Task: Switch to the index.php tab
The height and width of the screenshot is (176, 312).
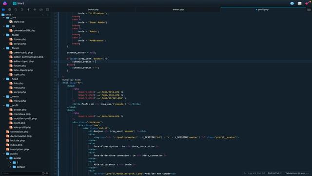Action: (93, 10)
